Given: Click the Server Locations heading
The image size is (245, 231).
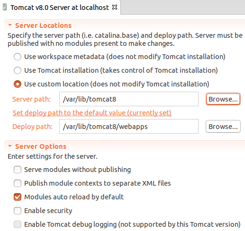Looking at the screenshot, I should point(43,26).
